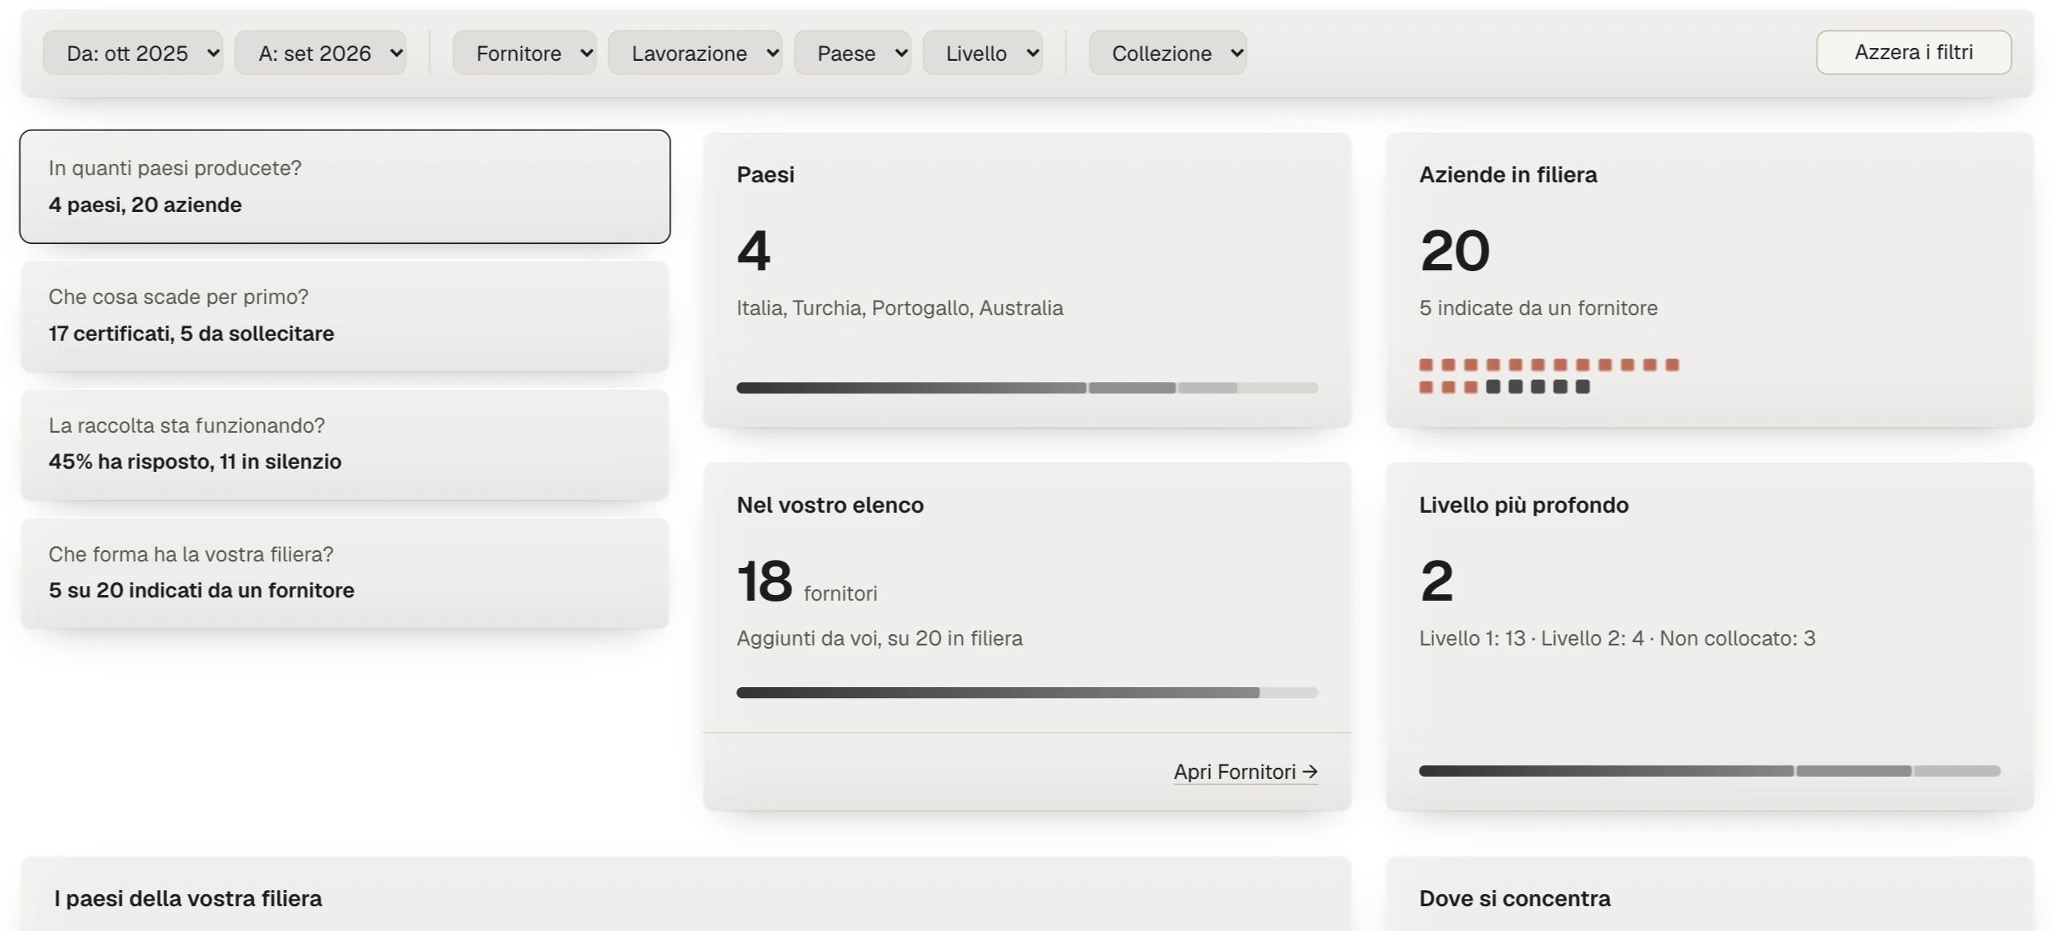Click the '5 indicate da un fornitore' text
2055x931 pixels.
click(x=1538, y=308)
